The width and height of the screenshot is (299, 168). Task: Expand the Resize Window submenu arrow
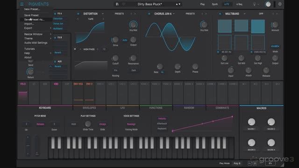[50, 34]
